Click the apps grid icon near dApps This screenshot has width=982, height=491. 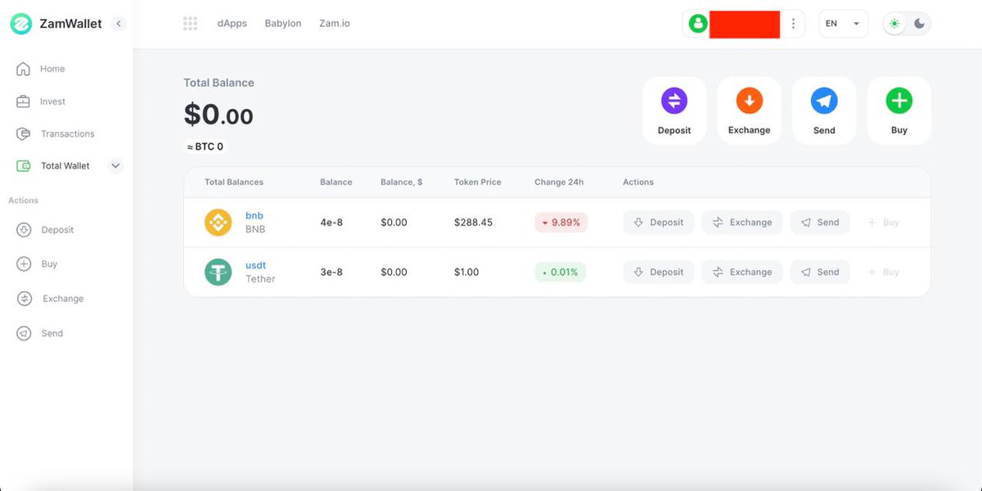[x=191, y=23]
